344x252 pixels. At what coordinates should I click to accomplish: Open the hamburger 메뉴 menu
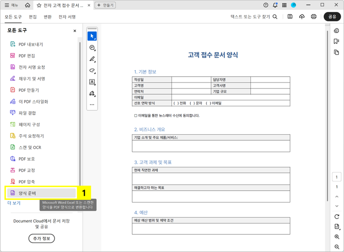tap(11, 5)
